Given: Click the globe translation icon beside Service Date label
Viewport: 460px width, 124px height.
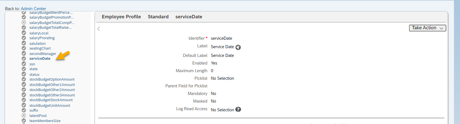Looking at the screenshot, I should (x=238, y=47).
